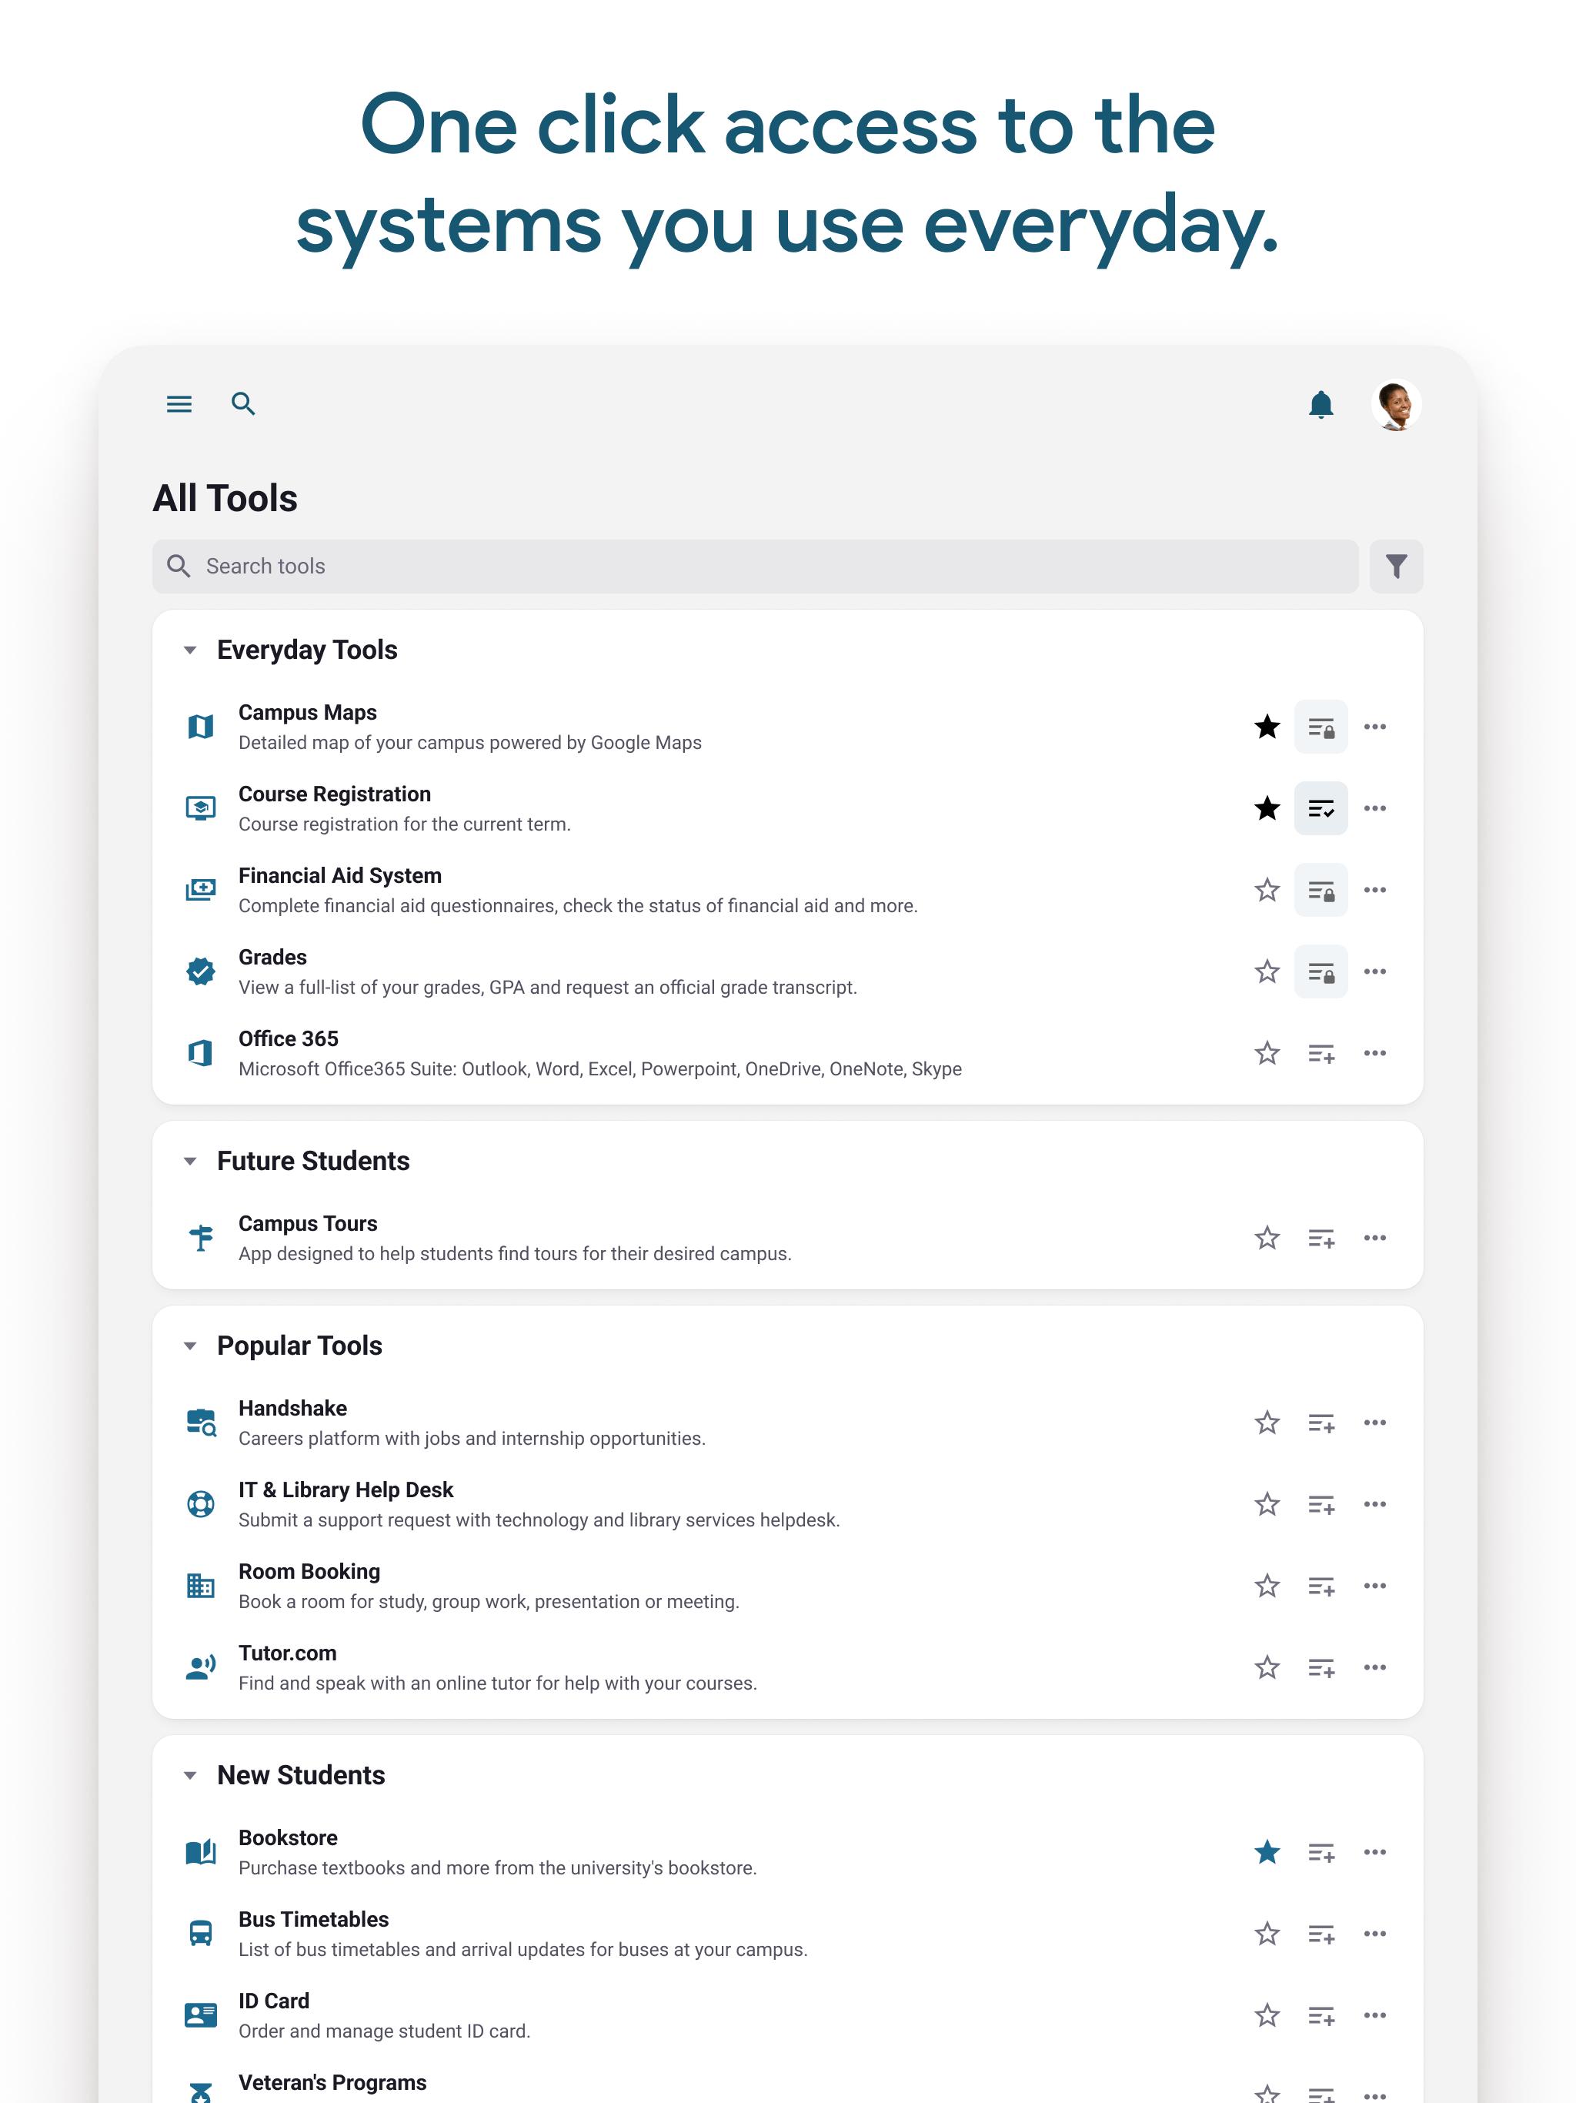Add Bus Timetables to list
The width and height of the screenshot is (1576, 2103).
click(x=1321, y=1934)
